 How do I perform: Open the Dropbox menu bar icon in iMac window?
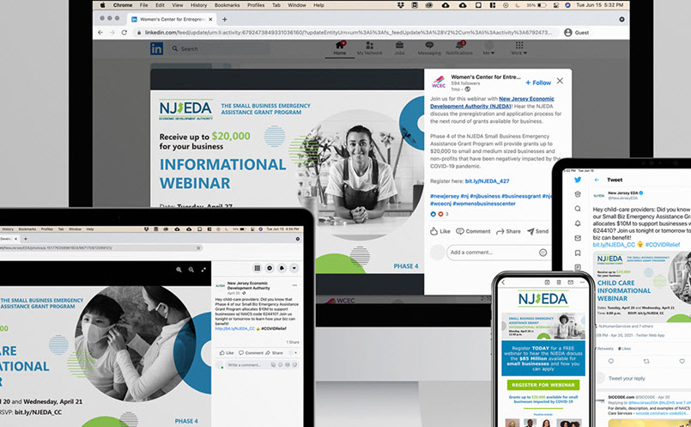tap(401, 5)
